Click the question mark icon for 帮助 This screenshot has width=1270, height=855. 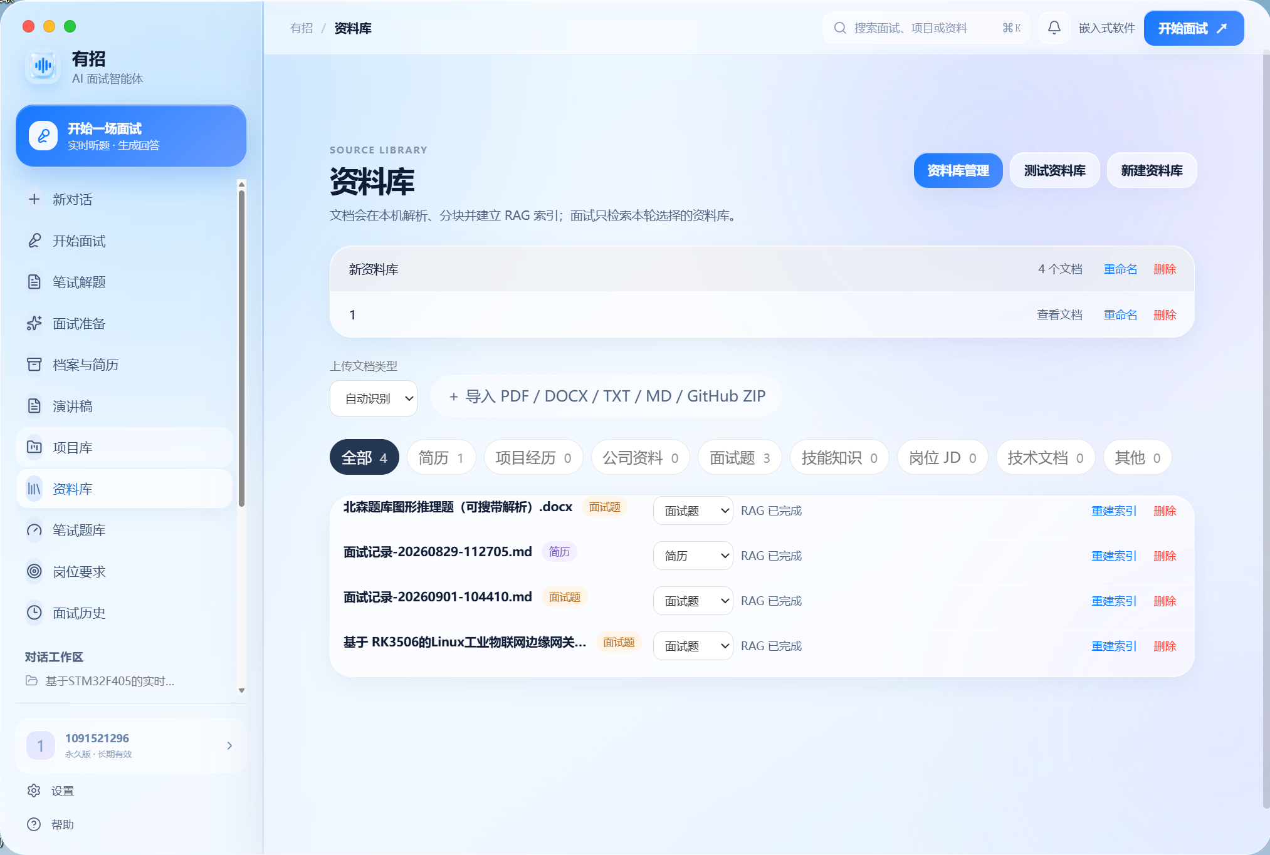(x=34, y=824)
